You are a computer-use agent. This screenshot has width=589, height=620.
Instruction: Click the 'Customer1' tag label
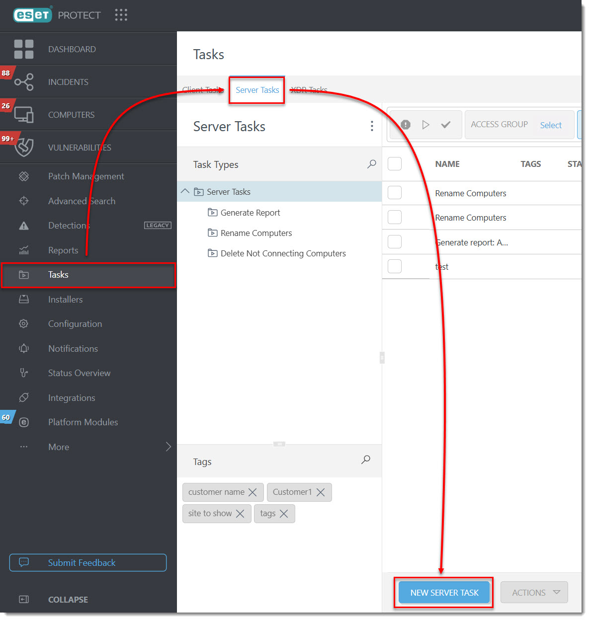(292, 492)
